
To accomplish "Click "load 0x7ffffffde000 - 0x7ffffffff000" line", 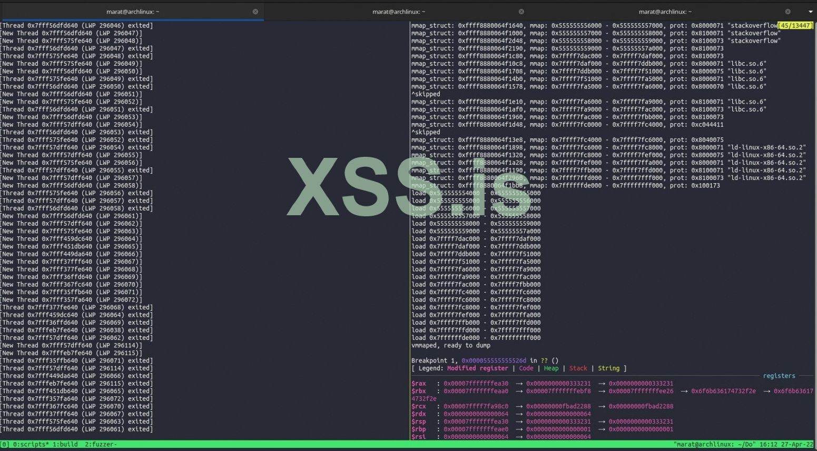I will pos(476,338).
